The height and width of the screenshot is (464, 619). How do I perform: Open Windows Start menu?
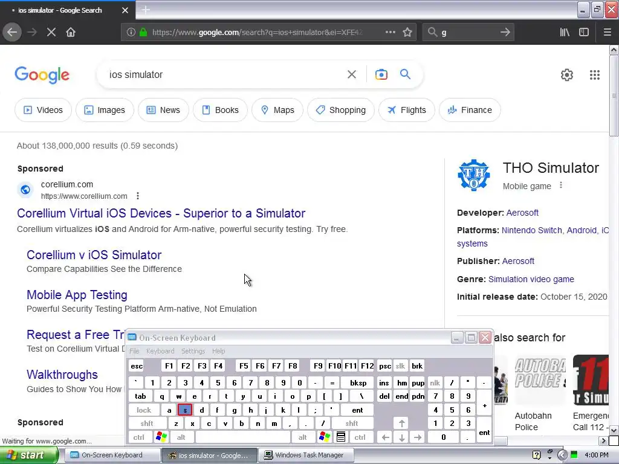(x=28, y=455)
